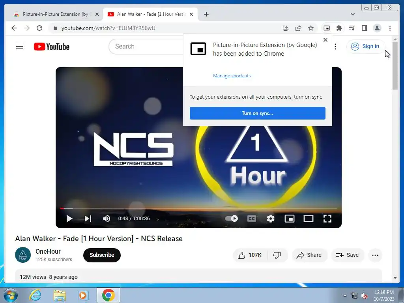
Task: Expand the 12M views description box
Action: click(x=198, y=276)
